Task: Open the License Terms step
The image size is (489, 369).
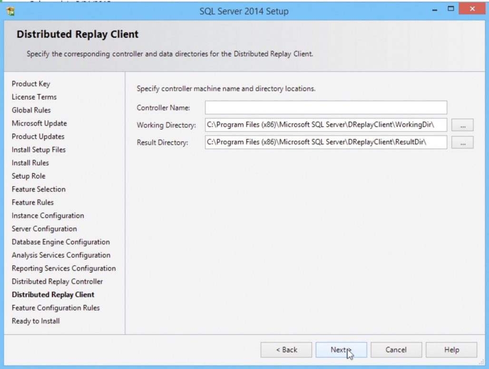Action: click(34, 97)
